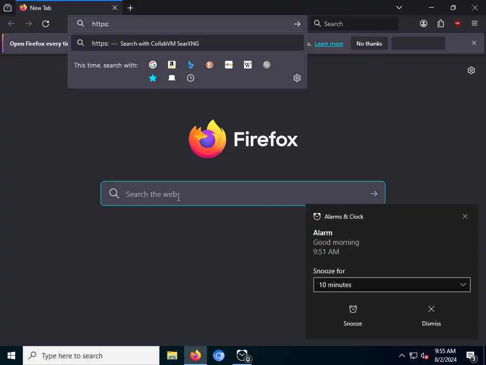Open the Extensions puzzle icon
Screen dimensions: 486x365
440,24
